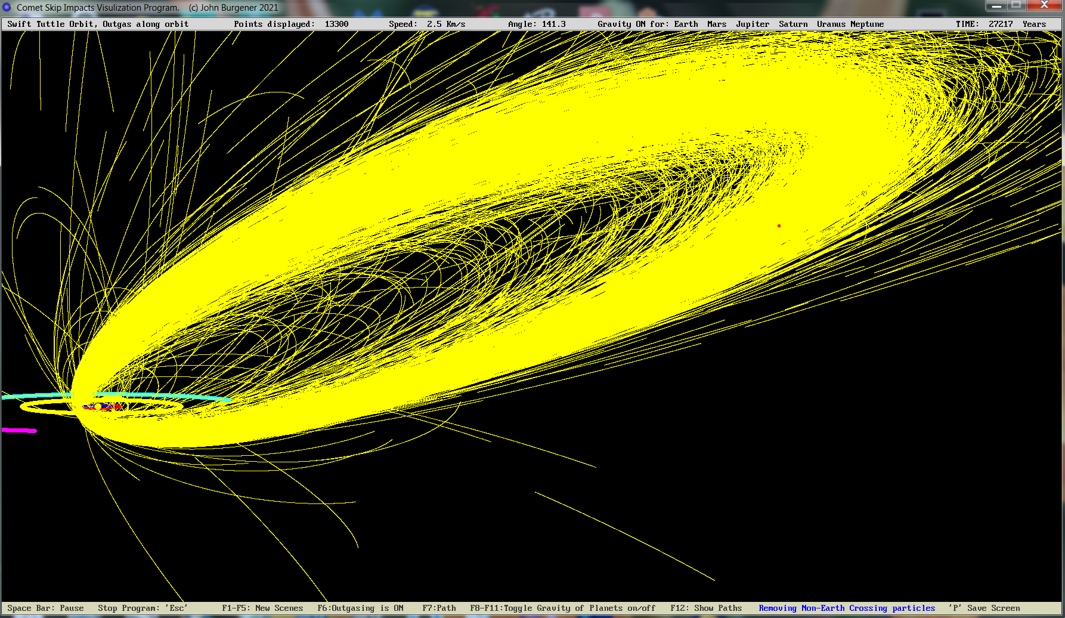Screen dimensions: 1065x618
Task: Click the Speed 2.5 Km/s readout
Action: click(427, 24)
